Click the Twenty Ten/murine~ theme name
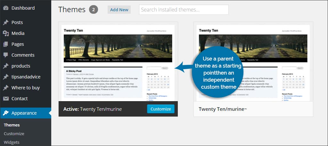Screen dimensions: 328x146 (x=223, y=109)
